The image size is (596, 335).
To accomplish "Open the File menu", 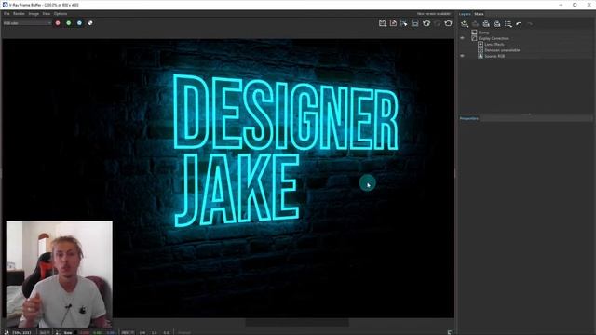I will tap(7, 14).
